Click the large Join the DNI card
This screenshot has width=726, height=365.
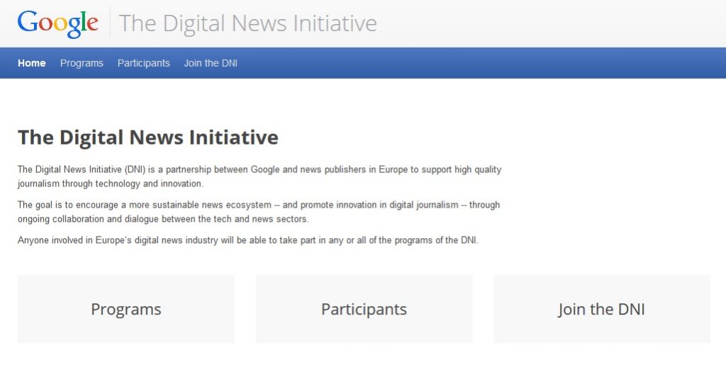601,309
